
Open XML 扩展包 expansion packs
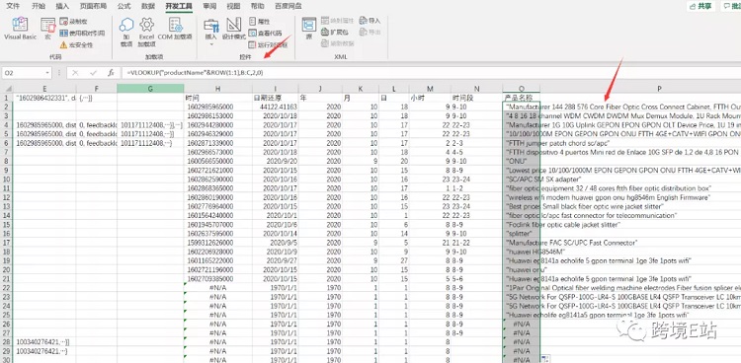point(335,33)
